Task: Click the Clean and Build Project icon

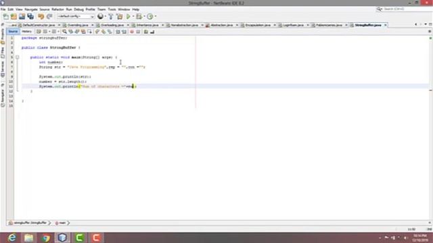Action: click(x=120, y=16)
